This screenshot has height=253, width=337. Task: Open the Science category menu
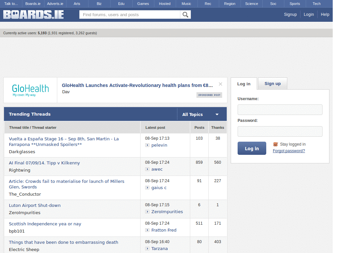[251, 4]
